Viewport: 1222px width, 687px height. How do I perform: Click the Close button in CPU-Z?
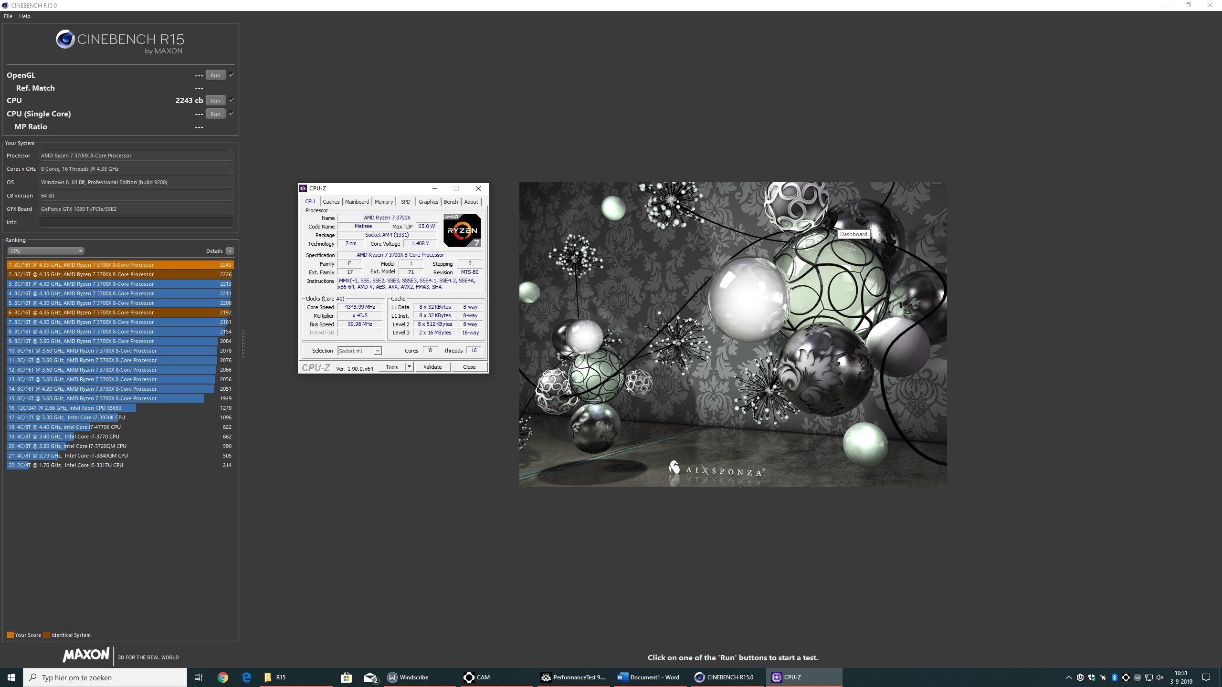coord(469,367)
